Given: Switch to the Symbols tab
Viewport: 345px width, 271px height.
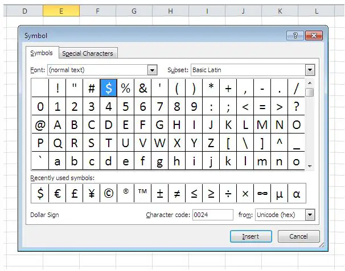Looking at the screenshot, I should coord(42,53).
